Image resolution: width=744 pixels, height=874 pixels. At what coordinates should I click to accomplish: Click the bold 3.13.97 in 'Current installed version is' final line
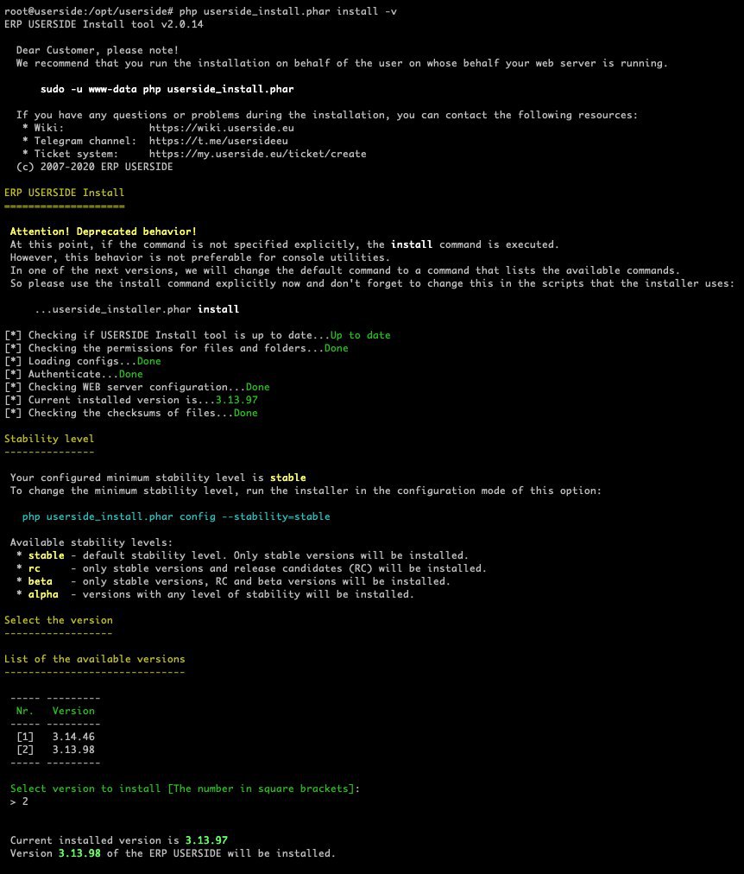206,840
